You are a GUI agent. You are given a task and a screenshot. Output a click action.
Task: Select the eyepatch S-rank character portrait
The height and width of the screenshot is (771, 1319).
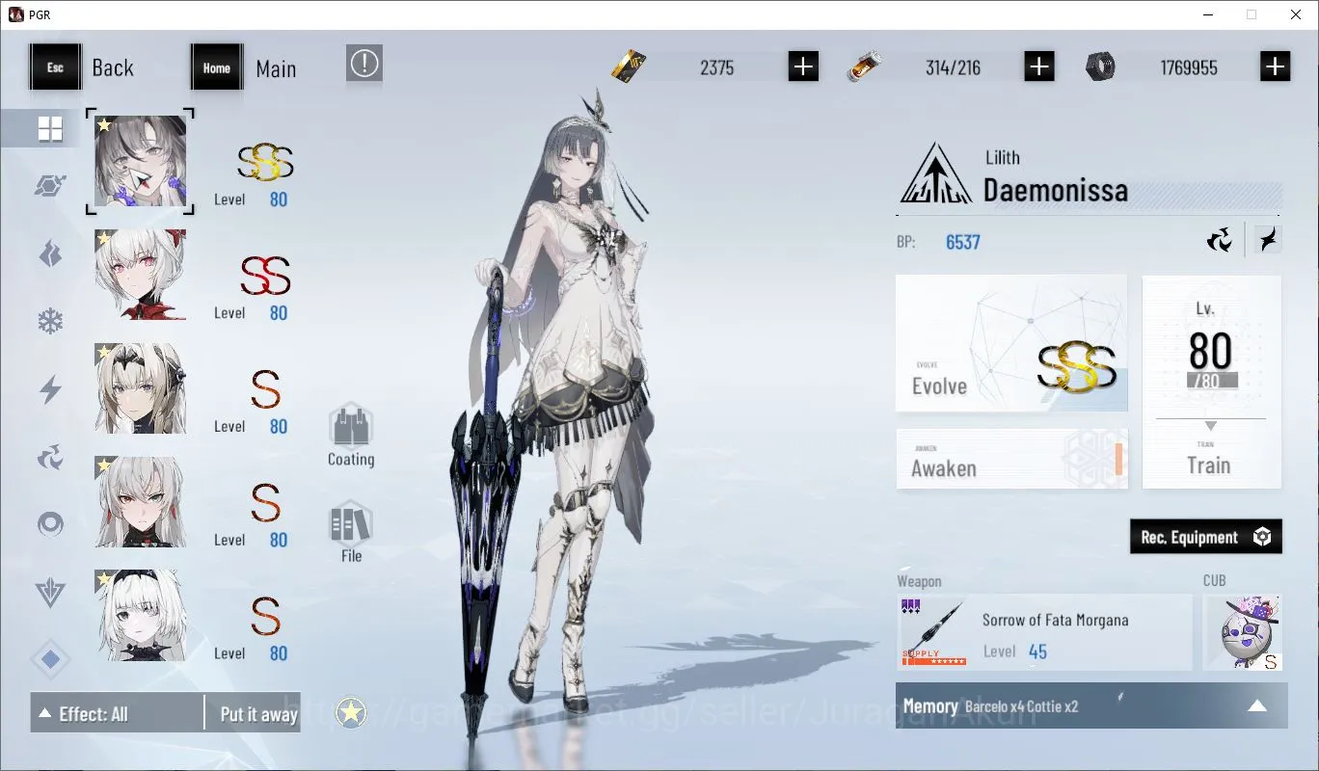click(x=140, y=615)
